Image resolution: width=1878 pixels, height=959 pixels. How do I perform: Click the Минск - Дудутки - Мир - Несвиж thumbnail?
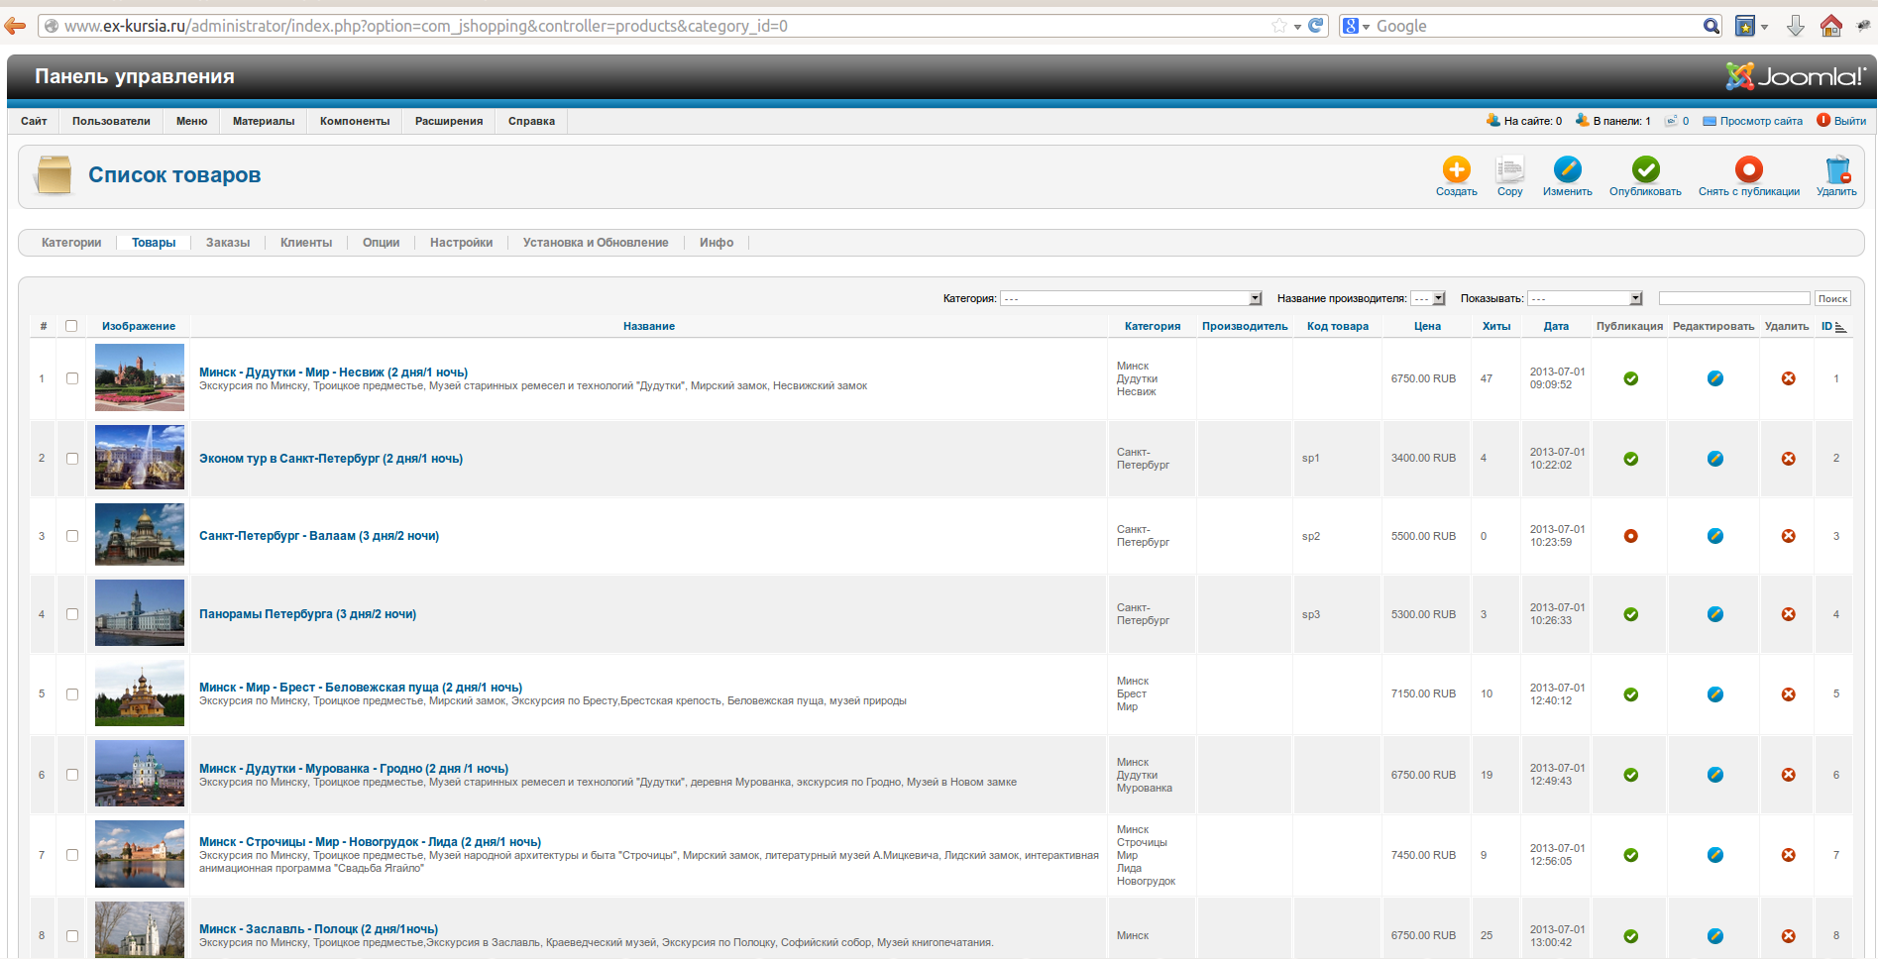pyautogui.click(x=140, y=377)
